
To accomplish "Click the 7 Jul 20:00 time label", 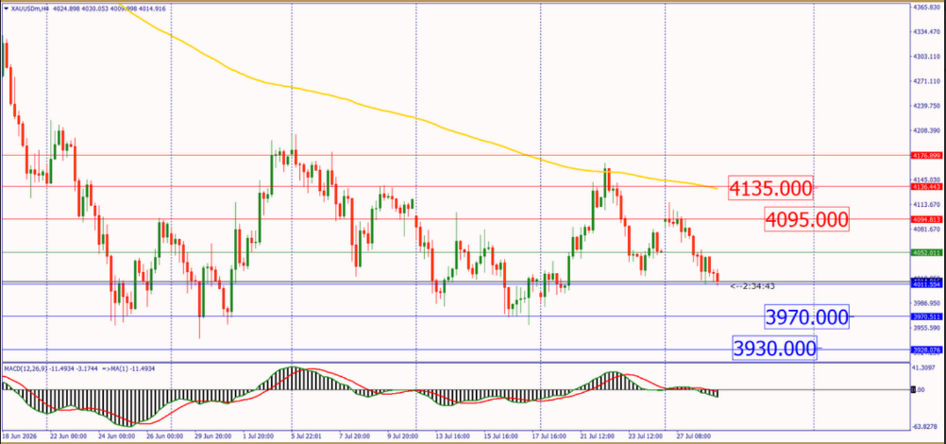I will tap(355, 435).
